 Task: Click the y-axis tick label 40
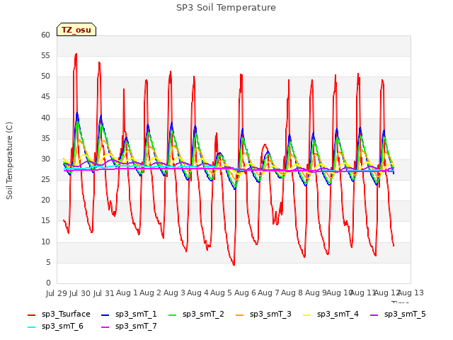(x=45, y=118)
